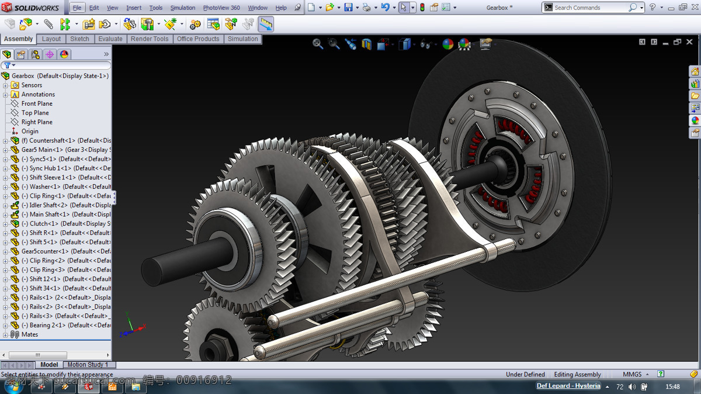Open the Tools menu
This screenshot has height=394, width=701.
pos(156,8)
